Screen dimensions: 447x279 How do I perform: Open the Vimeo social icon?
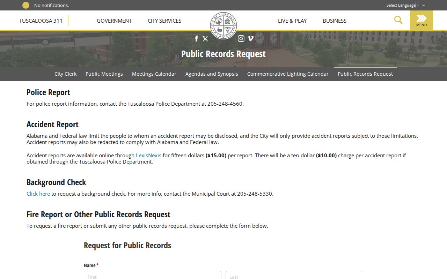point(250,39)
